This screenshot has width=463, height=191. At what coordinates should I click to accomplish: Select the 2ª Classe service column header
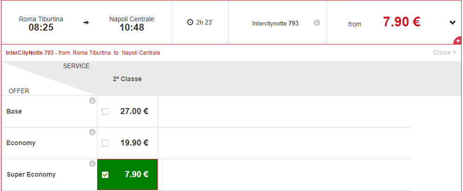tap(127, 79)
